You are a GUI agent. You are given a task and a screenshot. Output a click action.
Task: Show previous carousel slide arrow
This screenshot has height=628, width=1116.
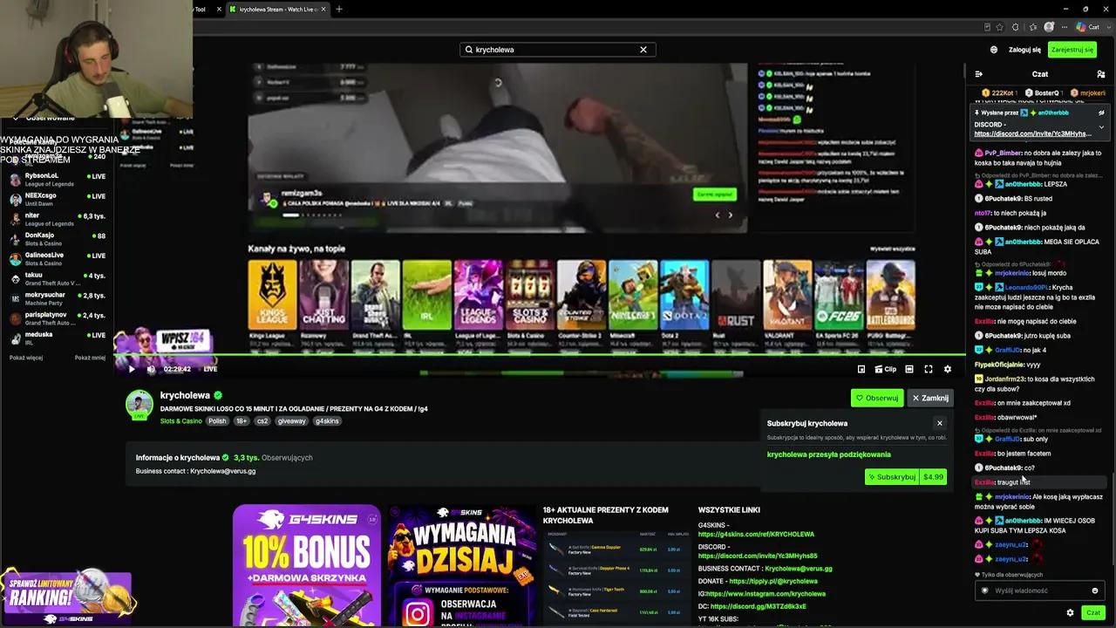[x=718, y=215]
